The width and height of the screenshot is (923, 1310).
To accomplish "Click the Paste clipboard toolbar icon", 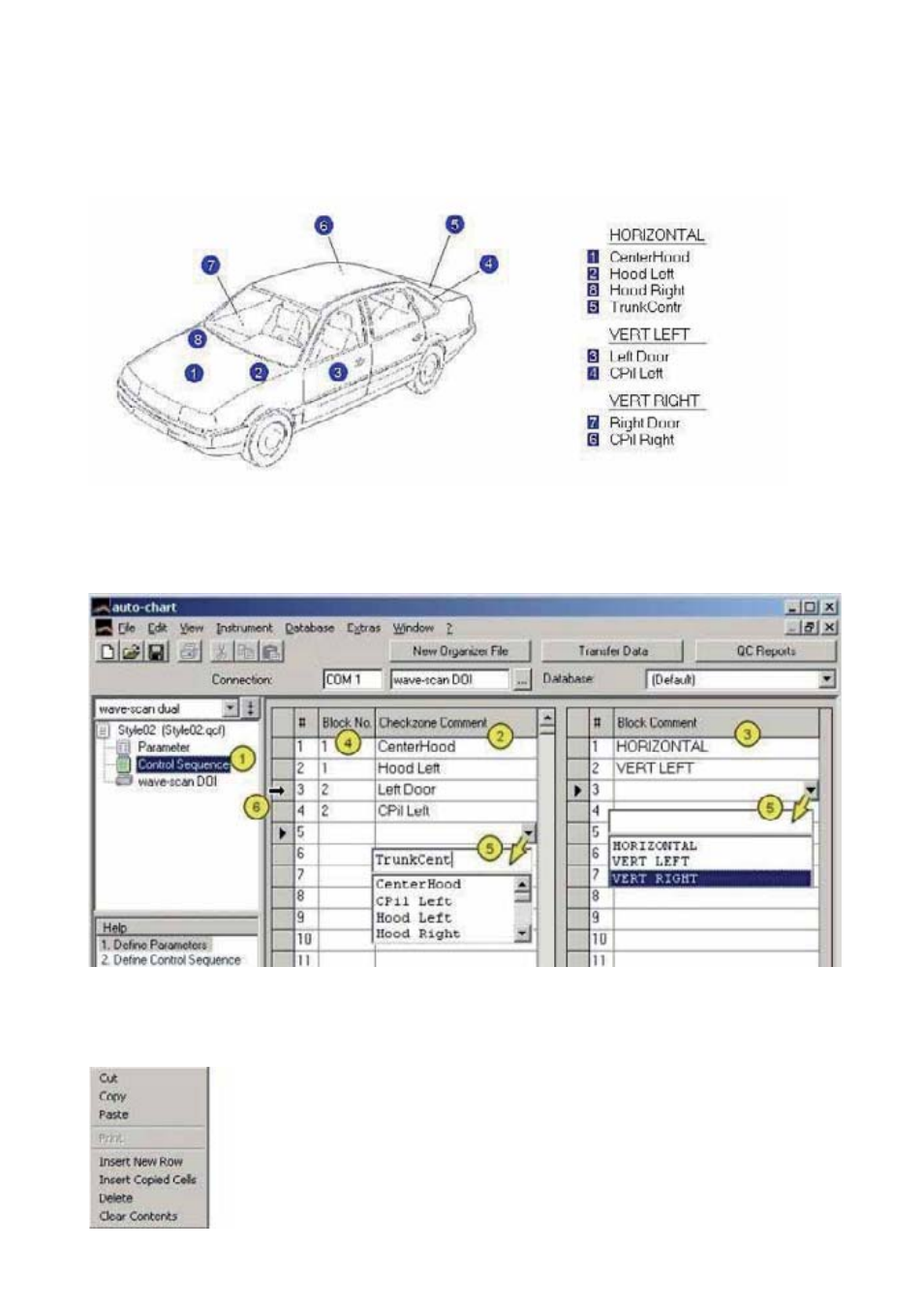I will pyautogui.click(x=271, y=652).
